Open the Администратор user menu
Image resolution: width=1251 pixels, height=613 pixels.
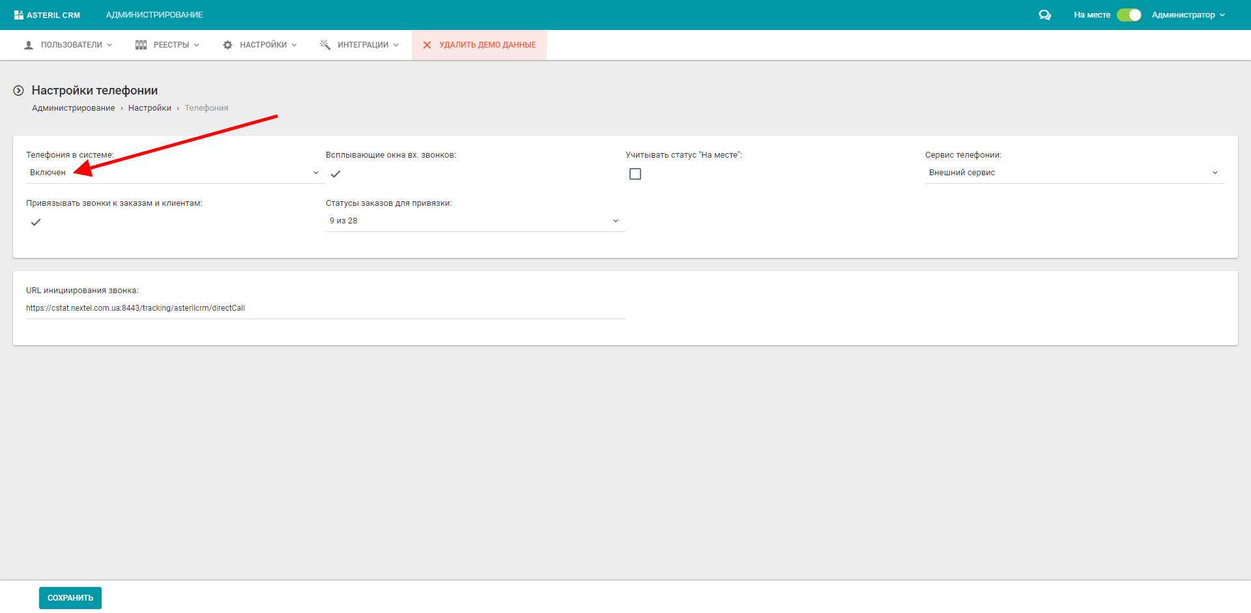[1188, 15]
